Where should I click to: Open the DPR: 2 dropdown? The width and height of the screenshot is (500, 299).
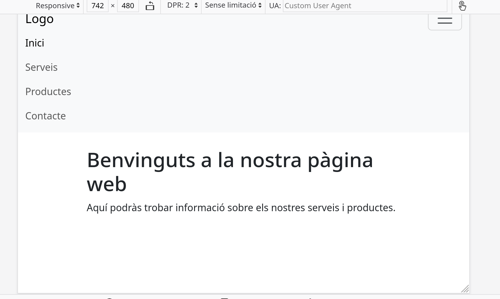pos(181,5)
